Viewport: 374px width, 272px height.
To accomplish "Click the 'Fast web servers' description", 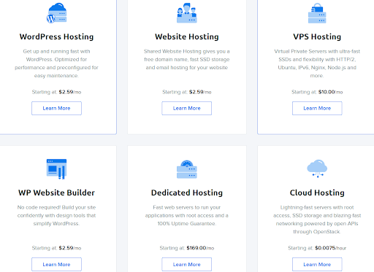I will (187, 215).
